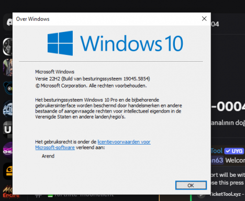Viewport: 245px width, 201px height.
Task: Close the Over Windows dialog with the X
Action: click(x=204, y=19)
